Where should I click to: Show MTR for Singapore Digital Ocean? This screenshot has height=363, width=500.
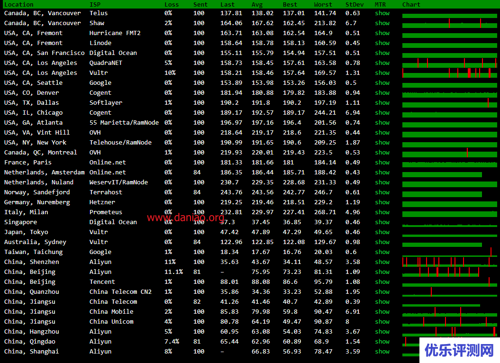382,222
